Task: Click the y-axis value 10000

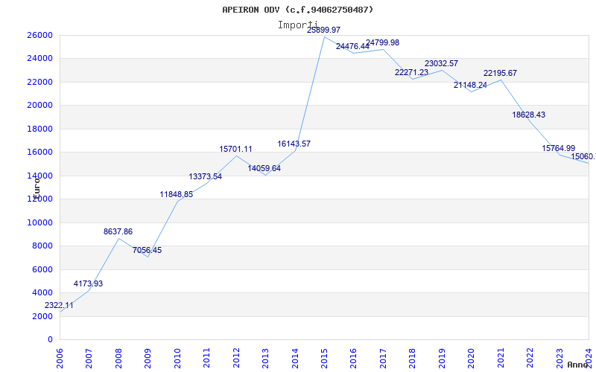Action: (x=39, y=222)
